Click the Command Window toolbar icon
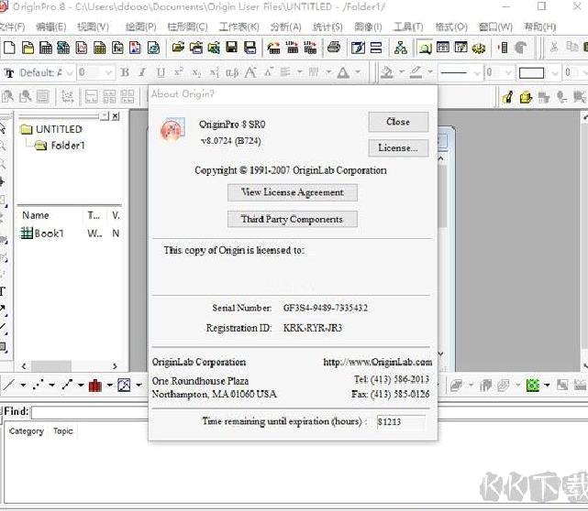This screenshot has height=511, width=588. pyautogui.click(x=460, y=48)
